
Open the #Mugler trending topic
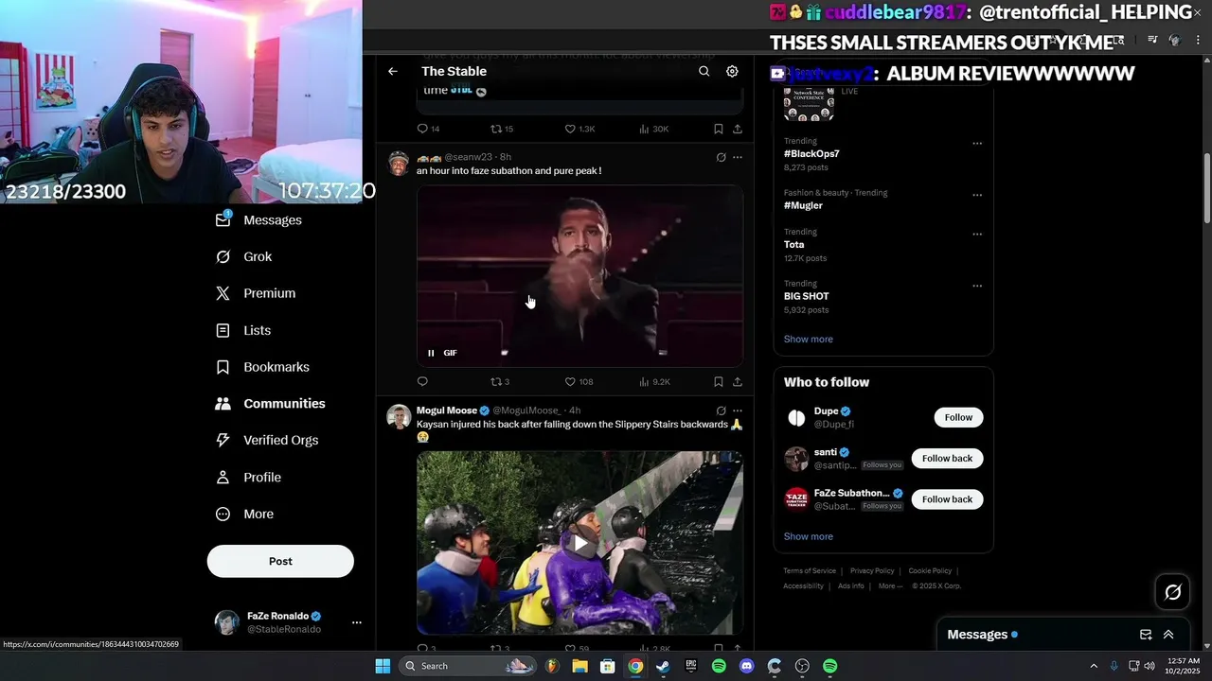[803, 205]
